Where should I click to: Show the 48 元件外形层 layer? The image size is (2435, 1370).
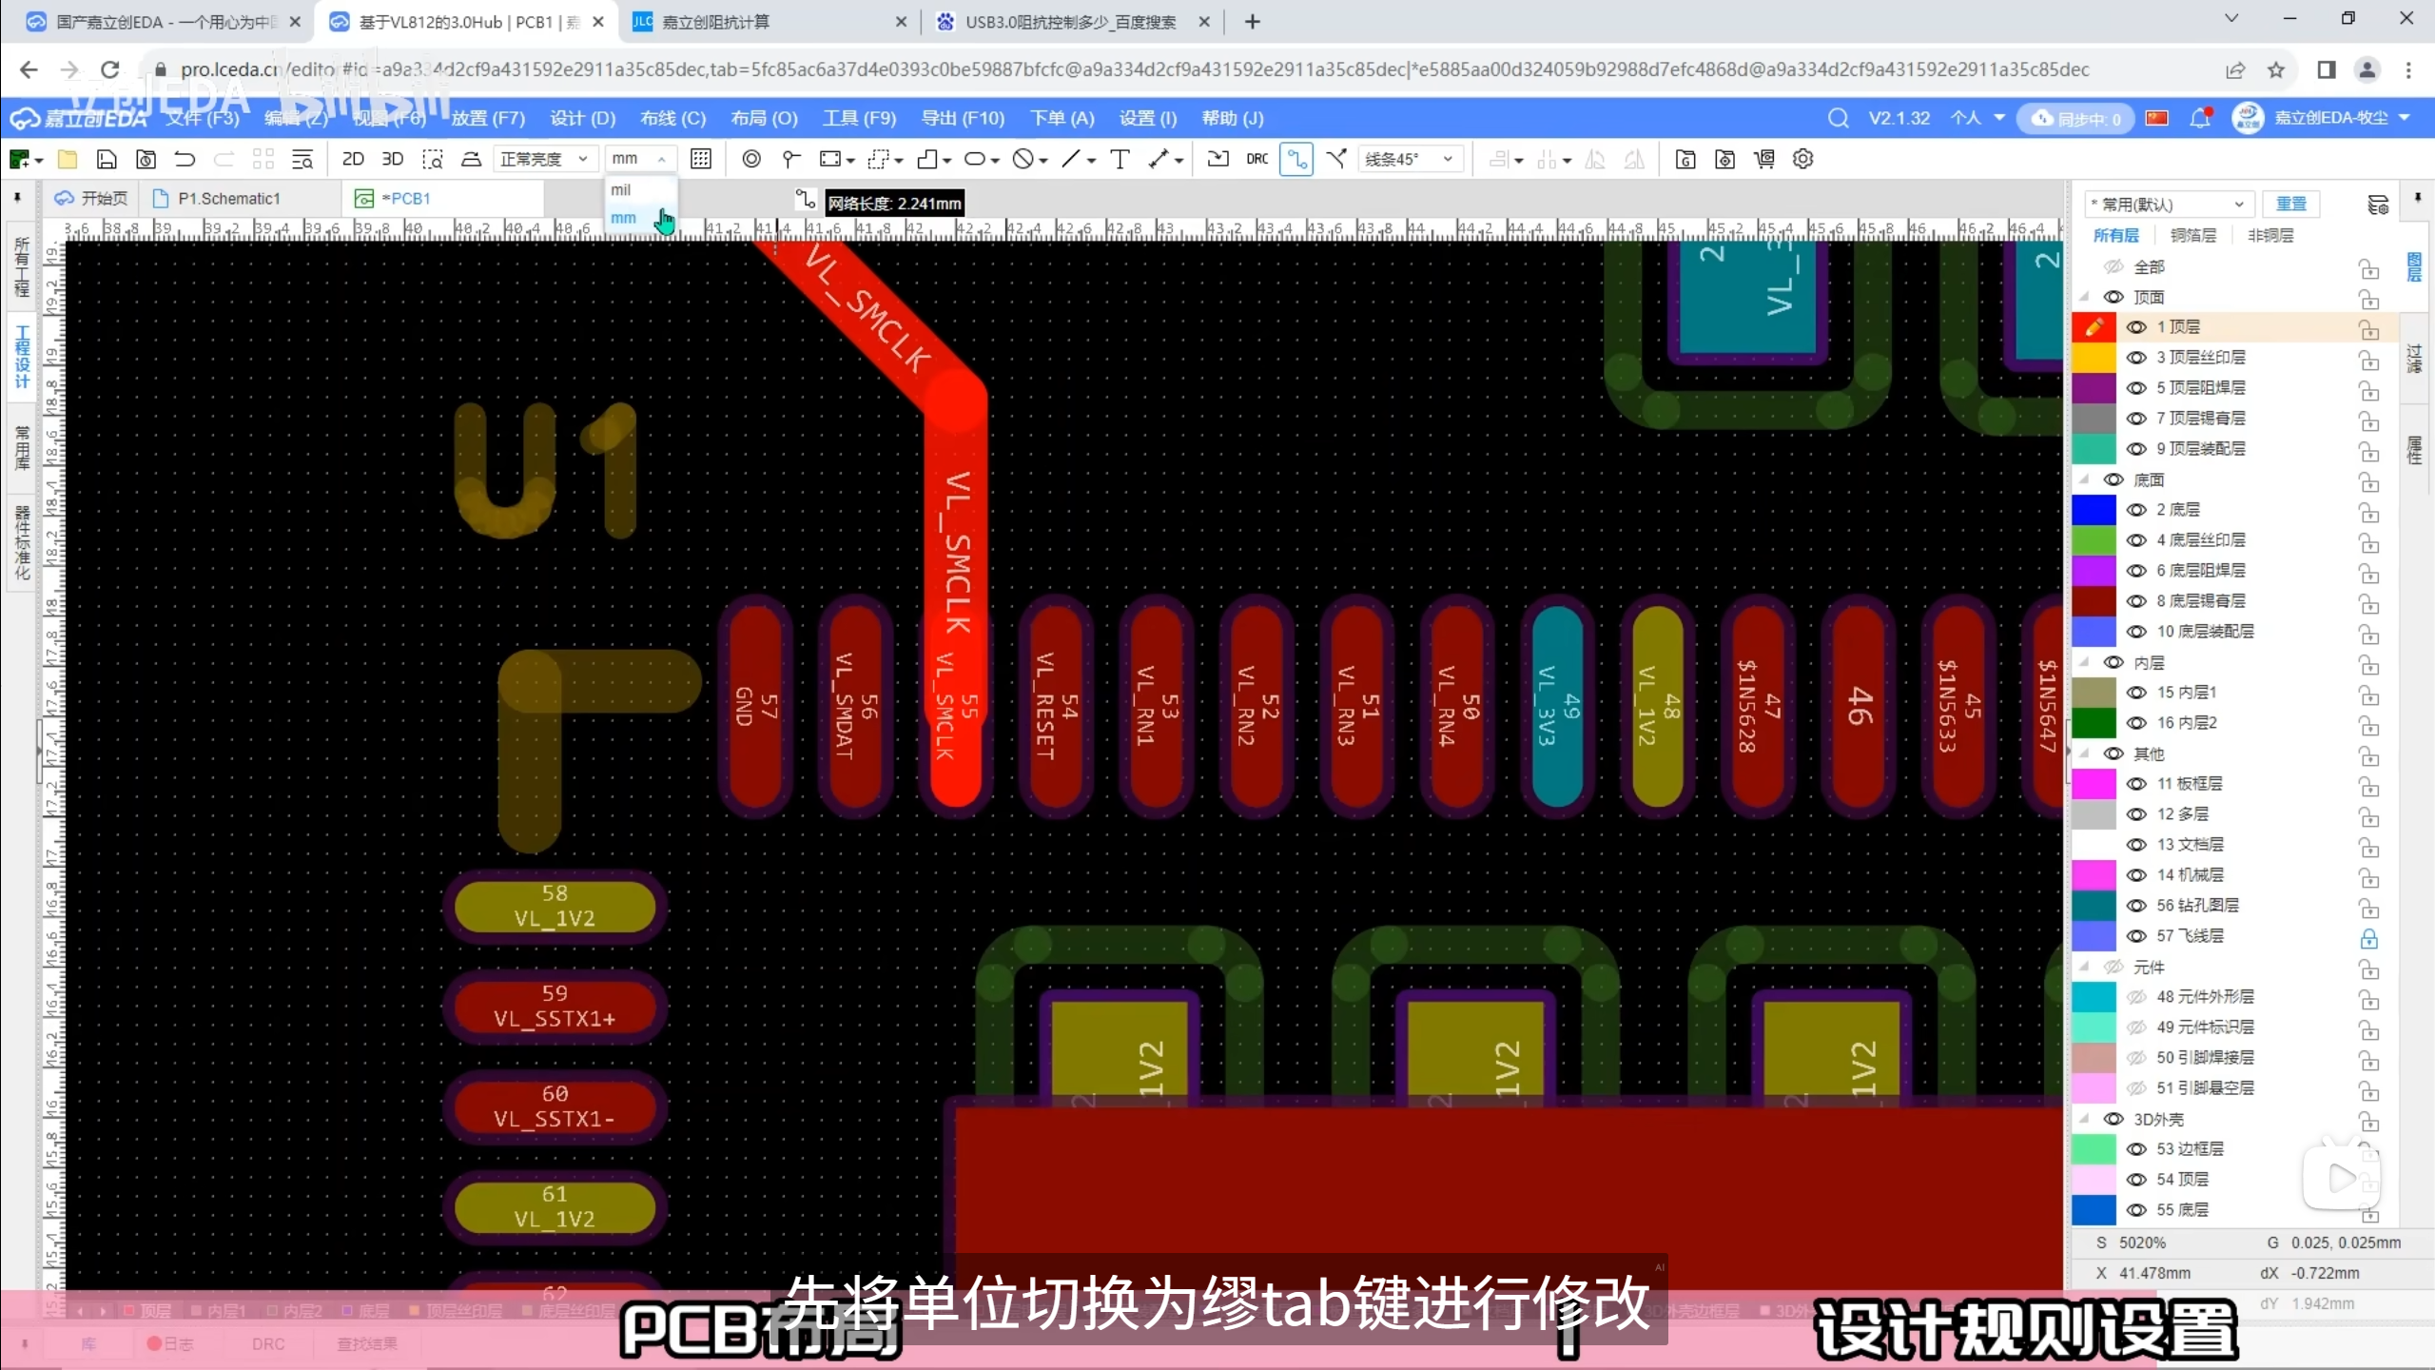(2136, 997)
